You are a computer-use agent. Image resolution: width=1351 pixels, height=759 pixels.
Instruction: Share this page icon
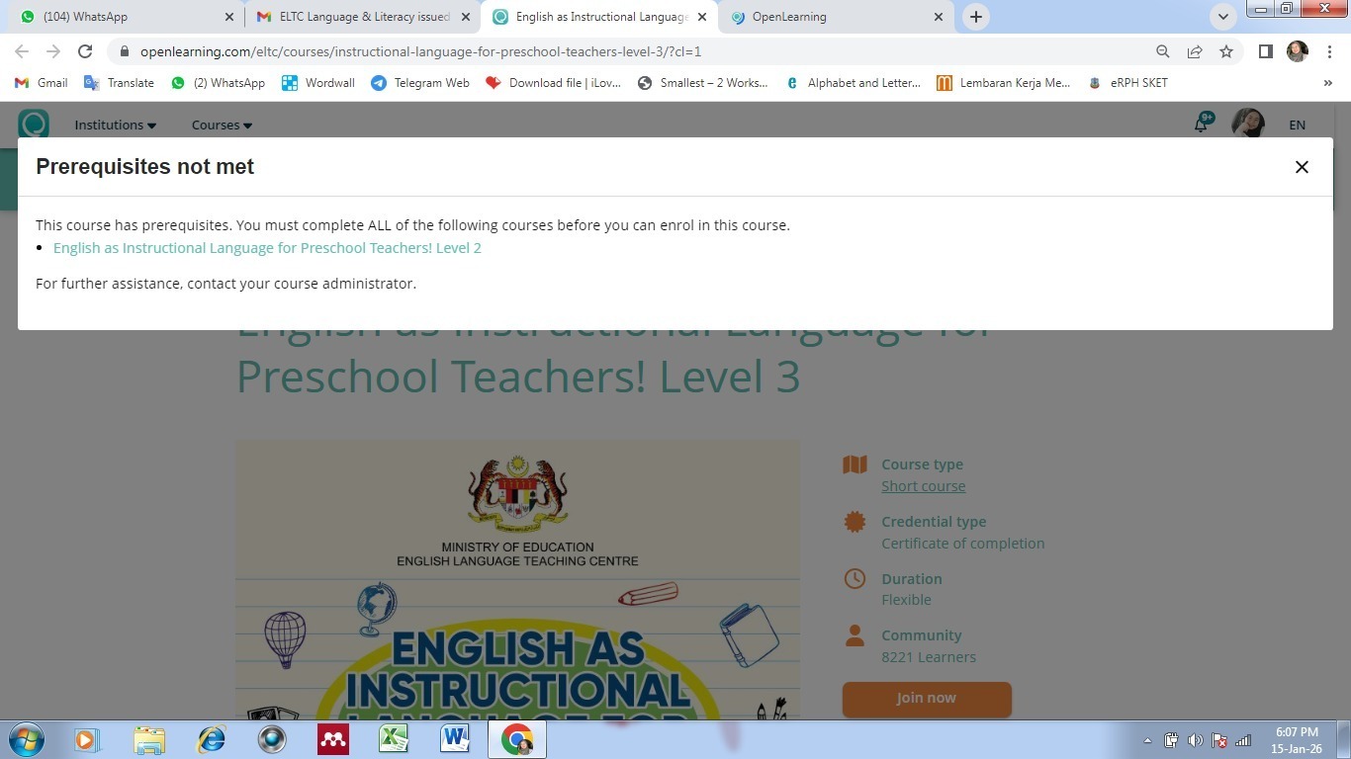click(1195, 51)
